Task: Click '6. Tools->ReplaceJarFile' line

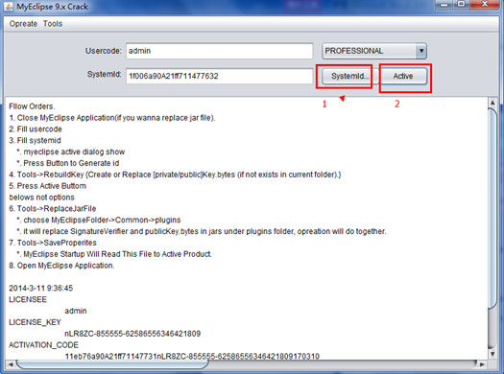Action: 53,209
